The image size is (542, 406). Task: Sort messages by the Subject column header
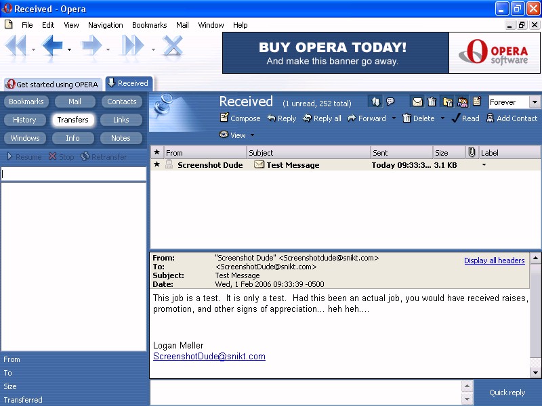click(x=308, y=152)
